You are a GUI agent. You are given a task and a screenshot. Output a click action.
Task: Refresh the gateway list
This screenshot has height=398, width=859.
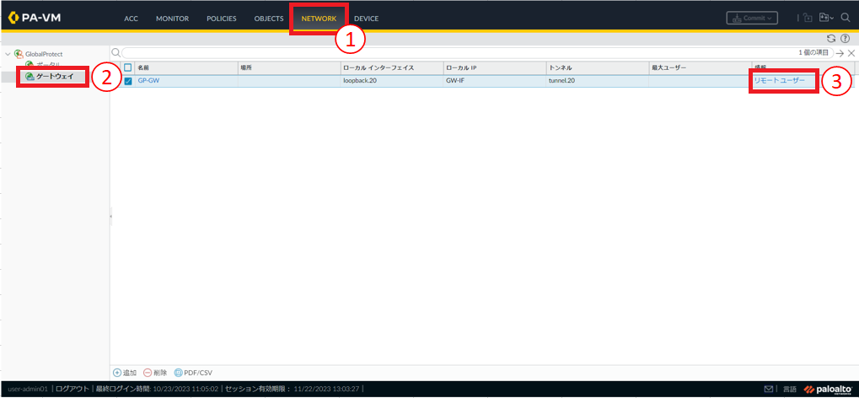(x=832, y=39)
